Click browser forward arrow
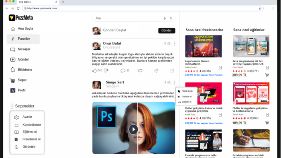 [12, 8]
